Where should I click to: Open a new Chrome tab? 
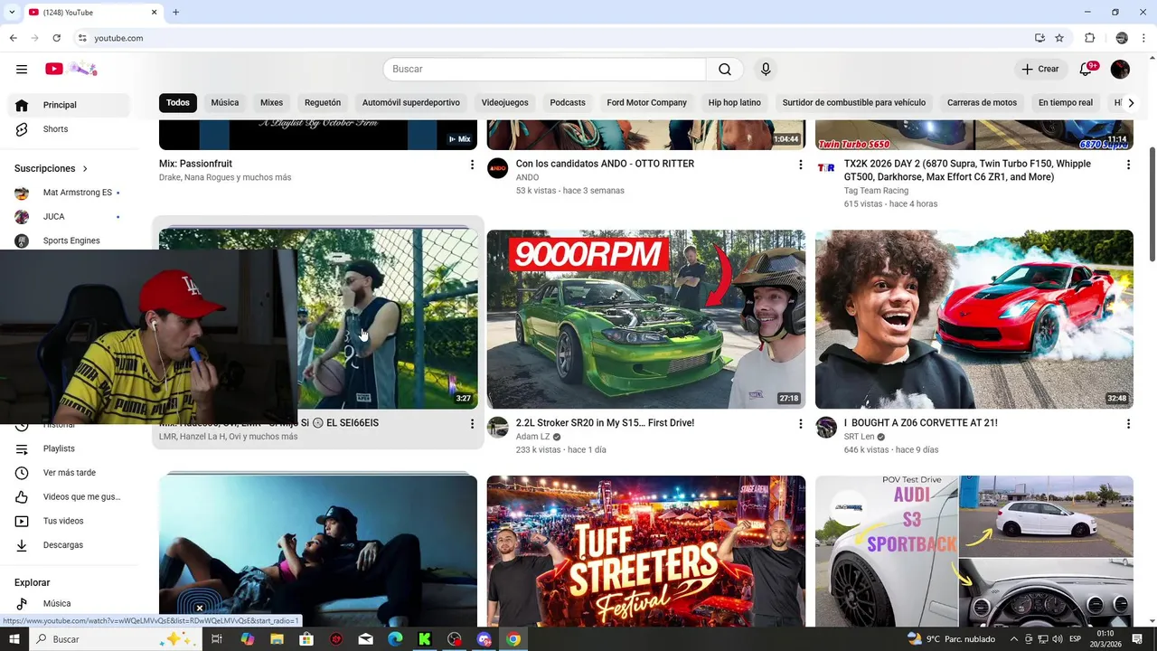pos(175,12)
